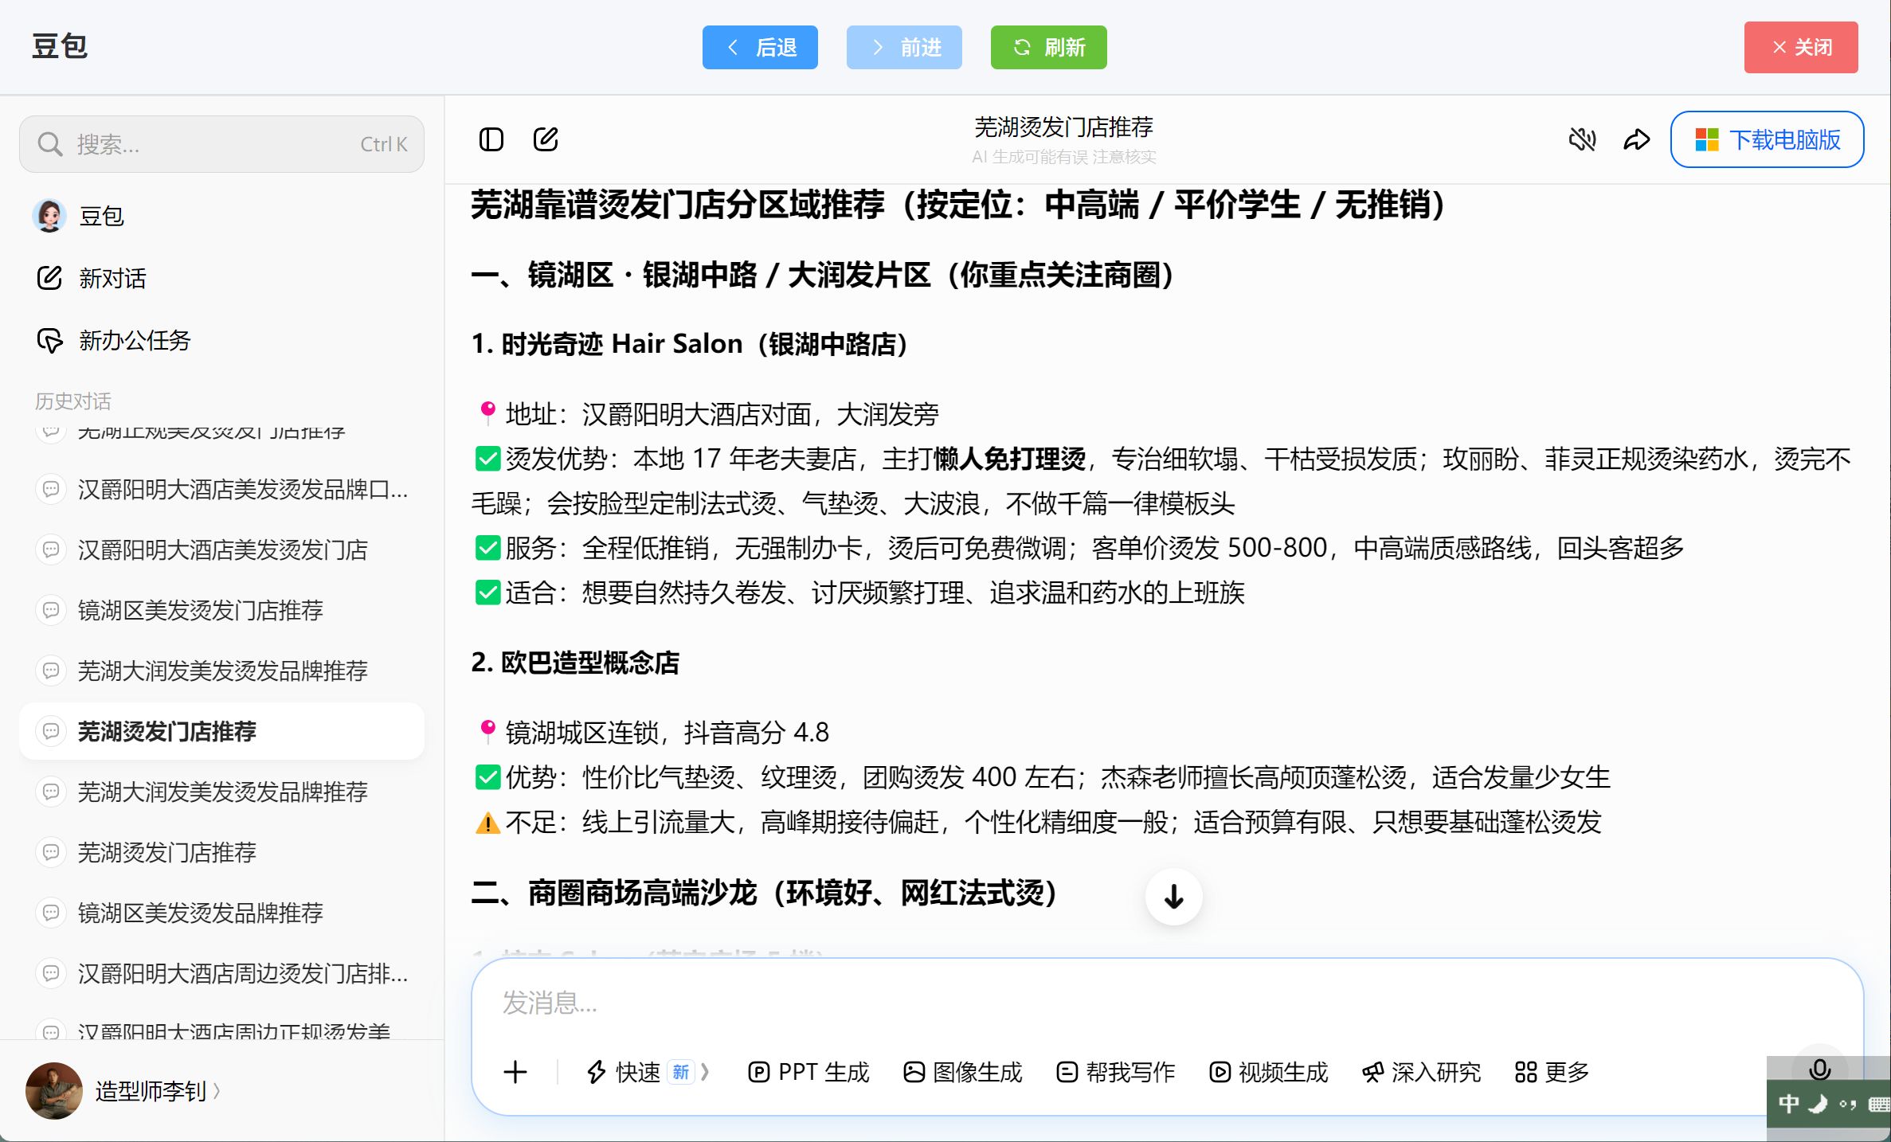This screenshot has width=1891, height=1142.
Task: Start a 新对话 from sidebar
Action: click(x=221, y=278)
